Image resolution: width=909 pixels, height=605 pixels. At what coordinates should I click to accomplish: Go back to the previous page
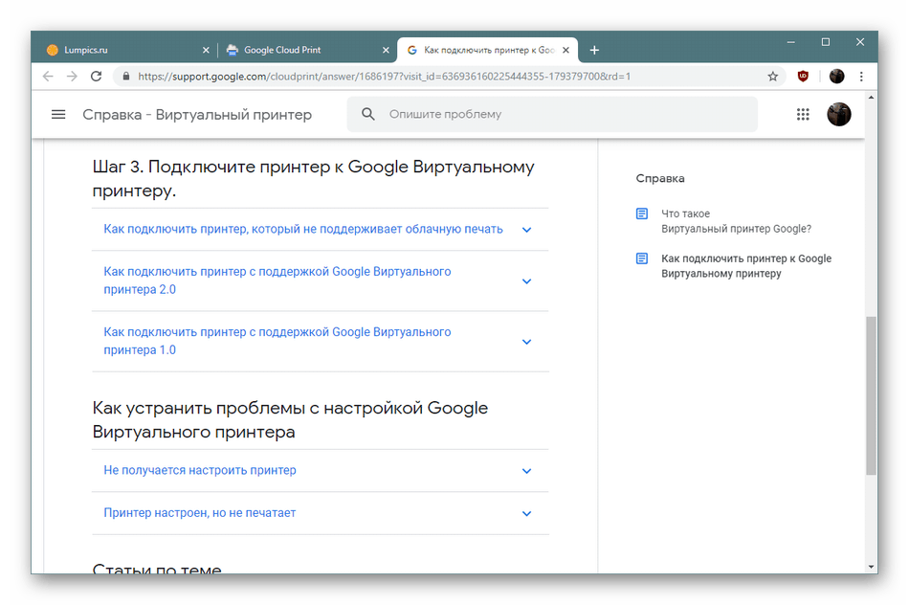coord(47,77)
